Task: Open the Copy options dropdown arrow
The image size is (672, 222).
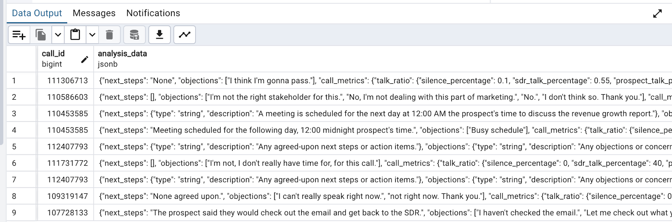Action: (58, 35)
